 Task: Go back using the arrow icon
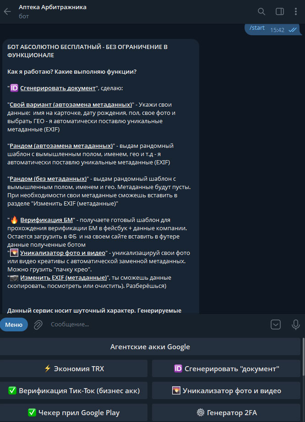[x=7, y=11]
